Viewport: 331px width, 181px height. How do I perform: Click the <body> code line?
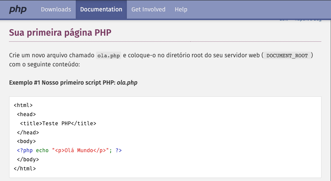point(27,141)
